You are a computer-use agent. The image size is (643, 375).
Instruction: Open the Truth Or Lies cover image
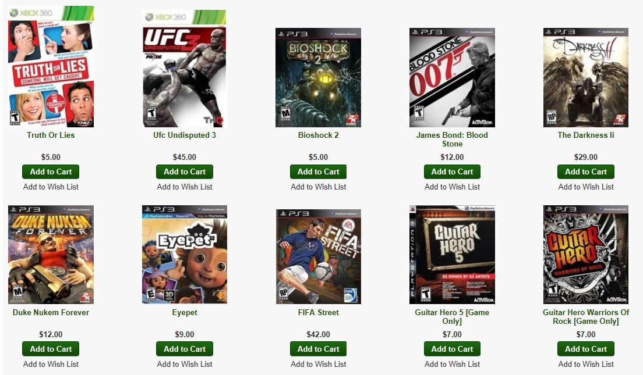point(51,66)
